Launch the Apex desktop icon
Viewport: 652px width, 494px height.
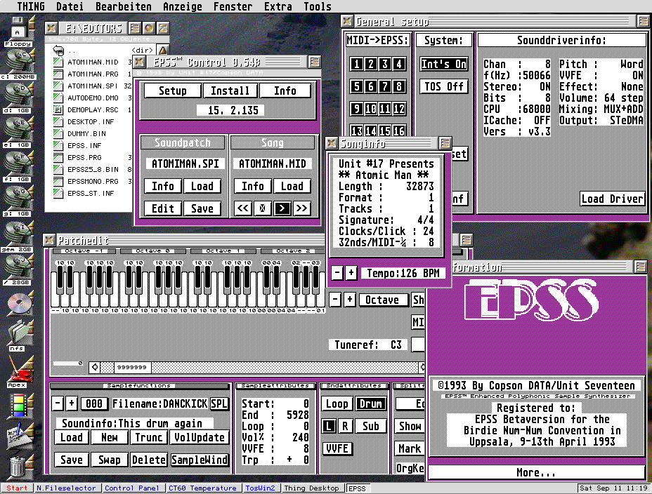coord(19,370)
